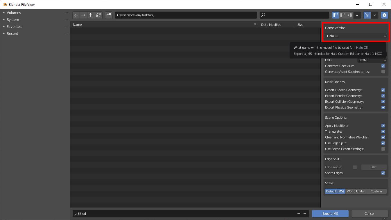Image resolution: width=391 pixels, height=220 pixels.
Task: Expand the Recent panel
Action: (4, 34)
